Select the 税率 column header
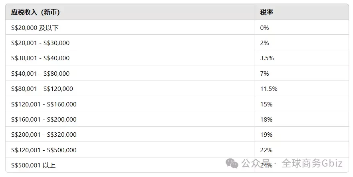 click(x=301, y=12)
